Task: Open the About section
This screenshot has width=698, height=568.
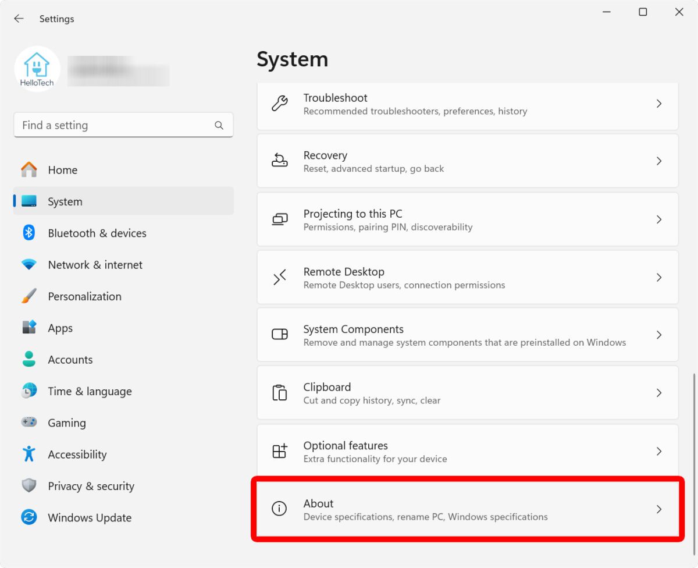Action: (466, 509)
